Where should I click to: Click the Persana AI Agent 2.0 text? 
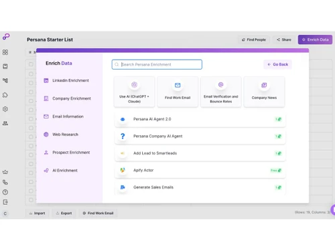click(x=152, y=119)
